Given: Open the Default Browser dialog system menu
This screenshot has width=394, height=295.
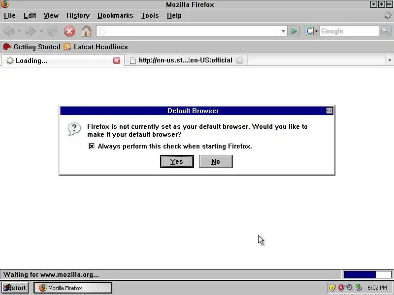Looking at the screenshot, I should tap(329, 111).
